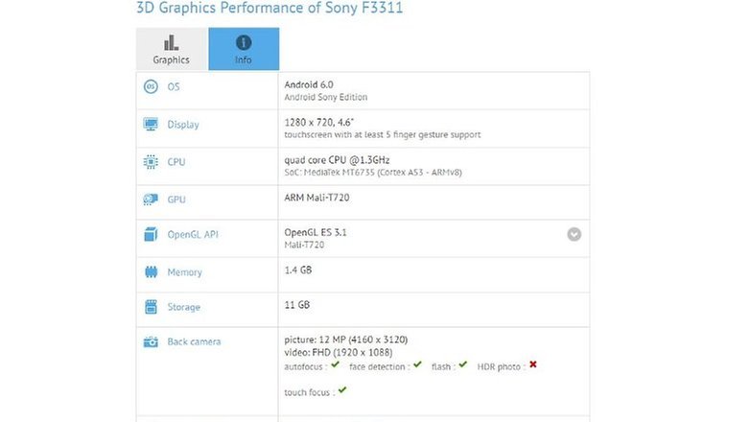The image size is (750, 422).
Task: Expand the OpenGL ES 3.1 details arrow
Action: coord(574,234)
